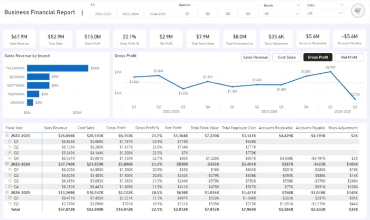
Task: Click the QLDMAIN revenue bar
Action: [x=38, y=77]
